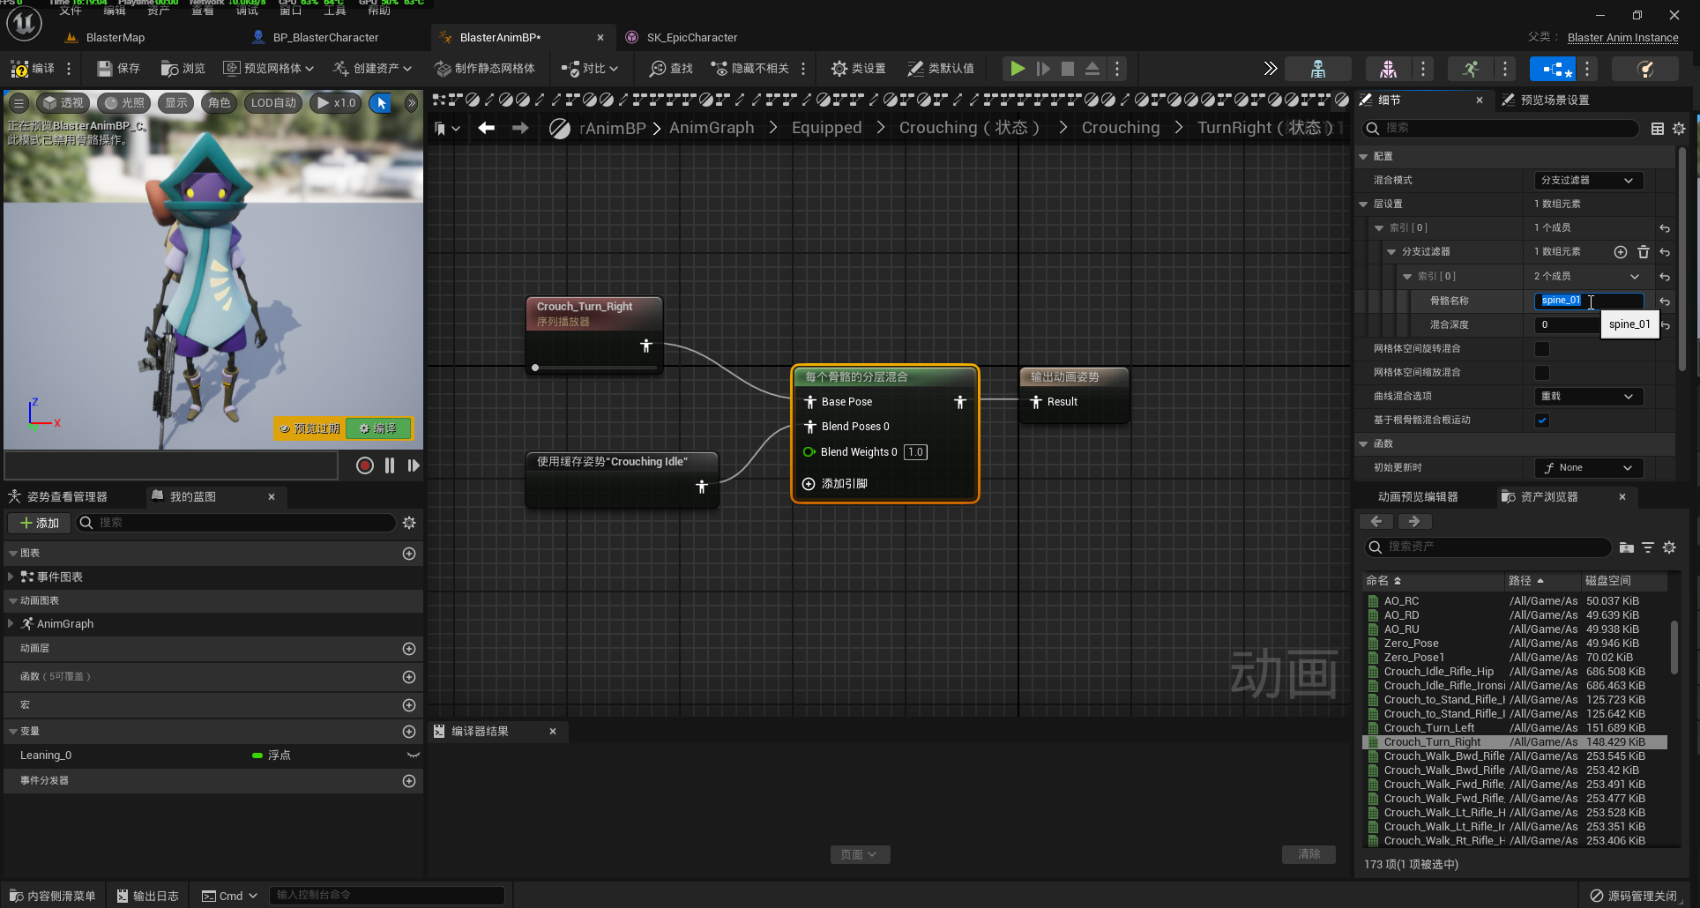This screenshot has width=1700, height=908.
Task: Open details panel settings gear
Action: click(x=1679, y=129)
